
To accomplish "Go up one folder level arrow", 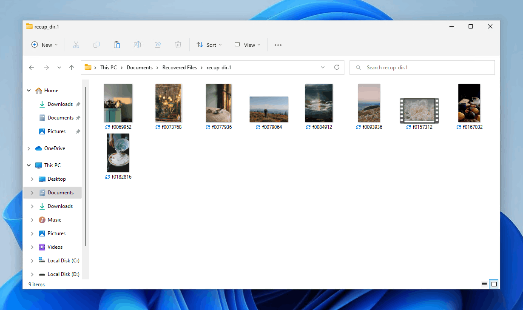I will pos(71,68).
